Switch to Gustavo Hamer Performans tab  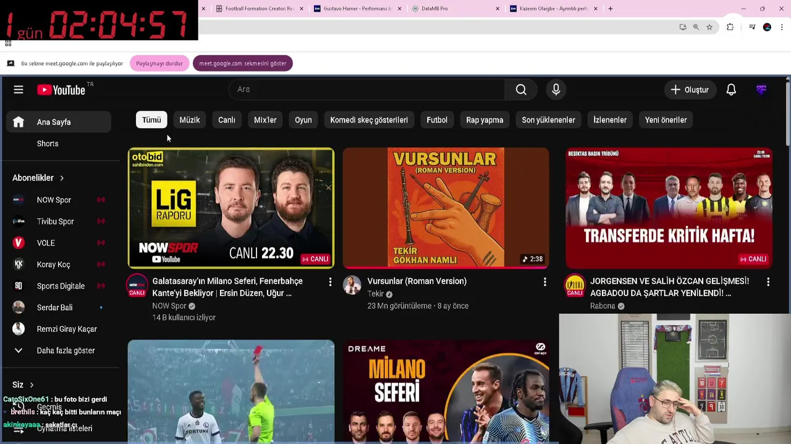point(357,9)
